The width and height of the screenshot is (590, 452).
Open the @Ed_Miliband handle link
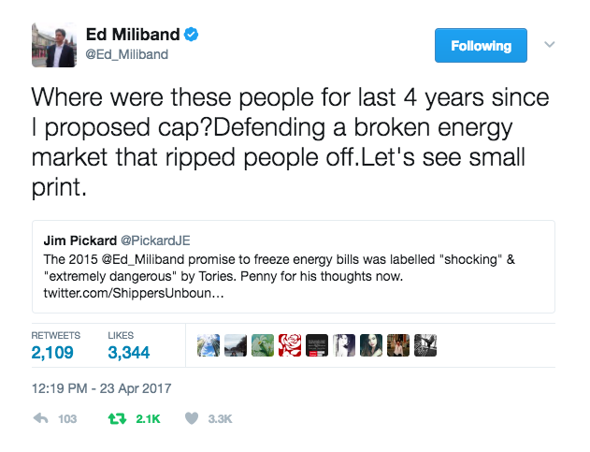tap(127, 54)
